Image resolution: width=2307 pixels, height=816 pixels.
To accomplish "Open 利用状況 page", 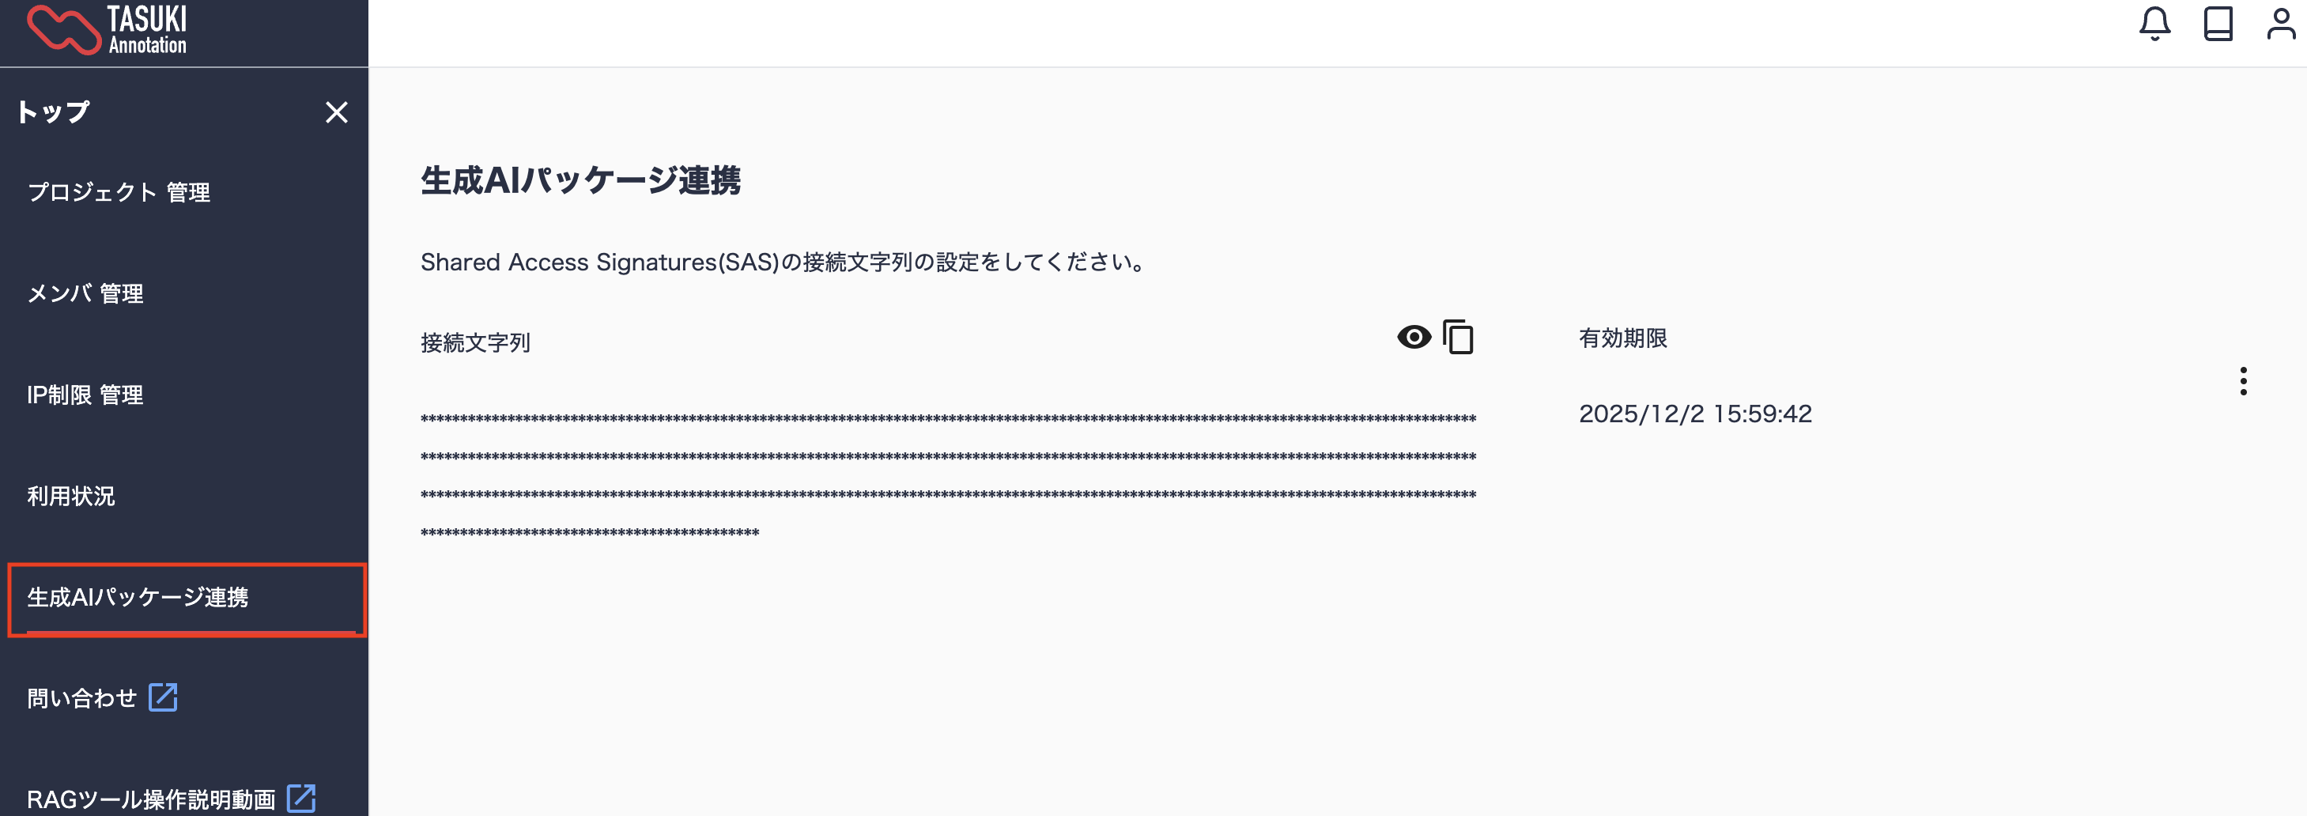I will (x=70, y=497).
